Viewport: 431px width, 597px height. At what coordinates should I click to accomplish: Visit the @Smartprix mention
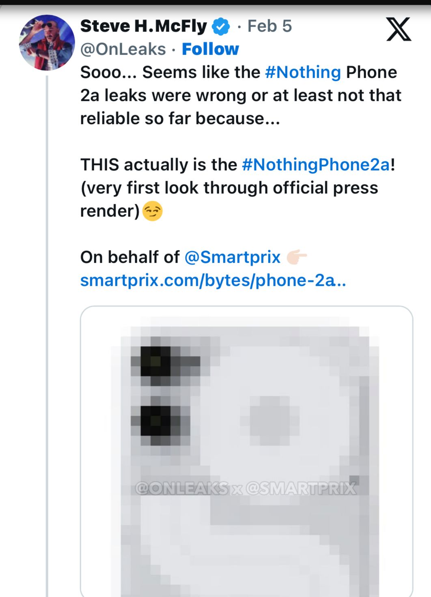(232, 257)
